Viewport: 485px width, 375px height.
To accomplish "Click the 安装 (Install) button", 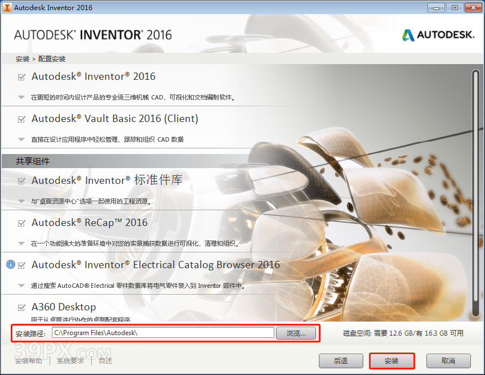I will (392, 361).
